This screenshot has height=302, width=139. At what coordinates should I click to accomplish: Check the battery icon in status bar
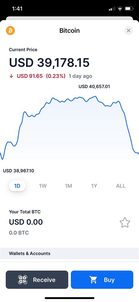pyautogui.click(x=129, y=9)
